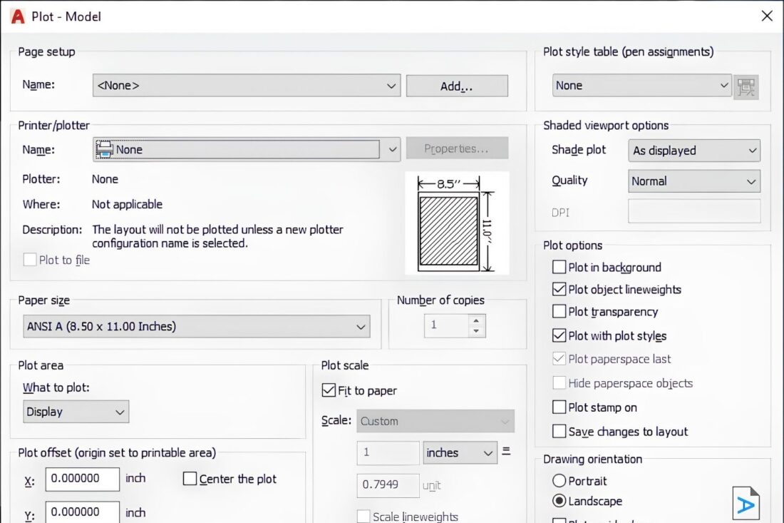This screenshot has width=784, height=523.
Task: Uncheck Fit to paper
Action: (x=329, y=390)
